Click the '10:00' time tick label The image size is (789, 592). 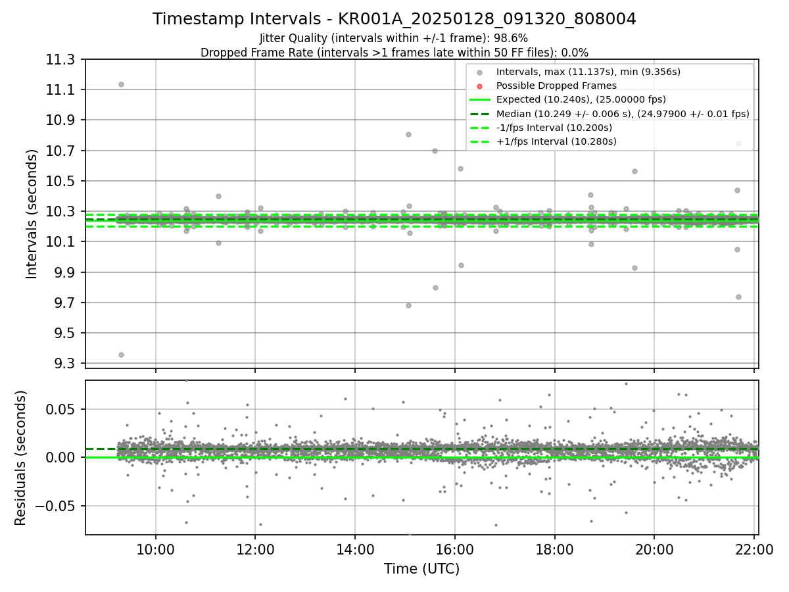(156, 550)
